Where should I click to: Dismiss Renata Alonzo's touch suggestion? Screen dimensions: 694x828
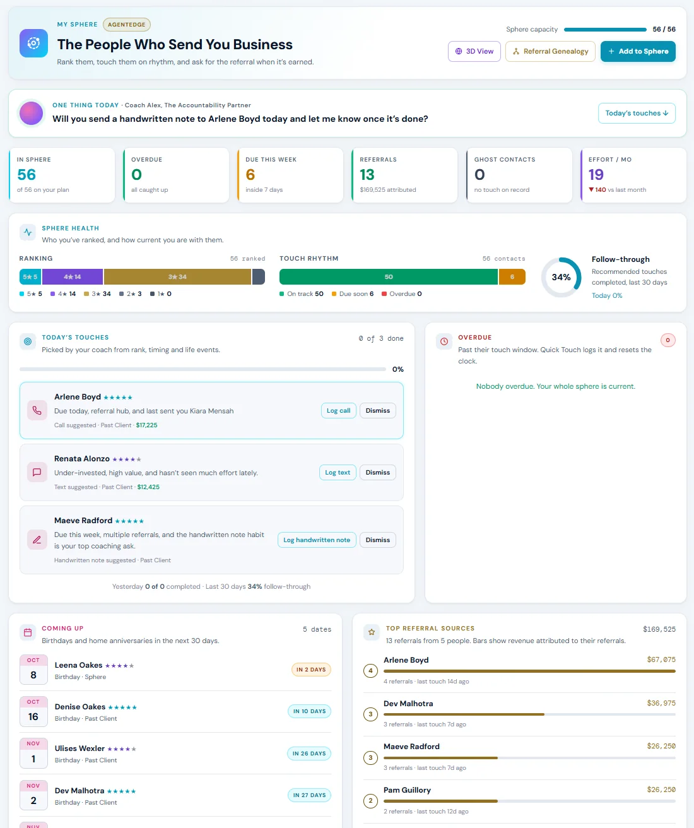378,472
